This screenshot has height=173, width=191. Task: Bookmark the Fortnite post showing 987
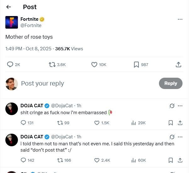pos(136,64)
